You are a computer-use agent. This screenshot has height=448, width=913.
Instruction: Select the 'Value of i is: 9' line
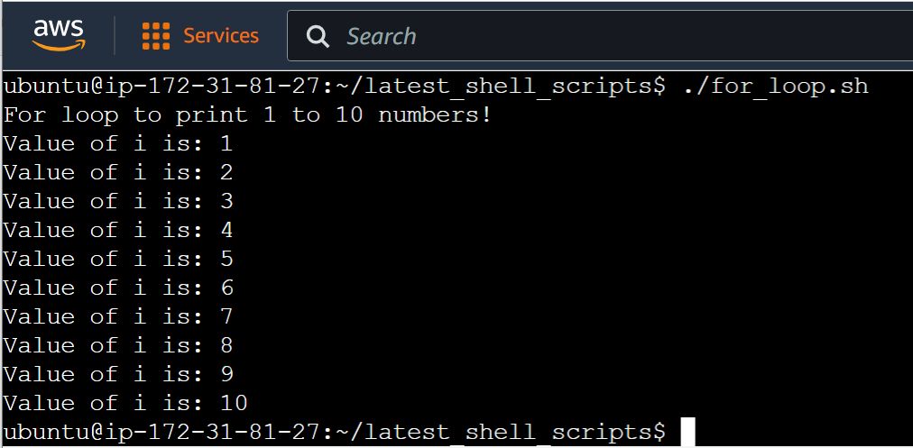(118, 374)
